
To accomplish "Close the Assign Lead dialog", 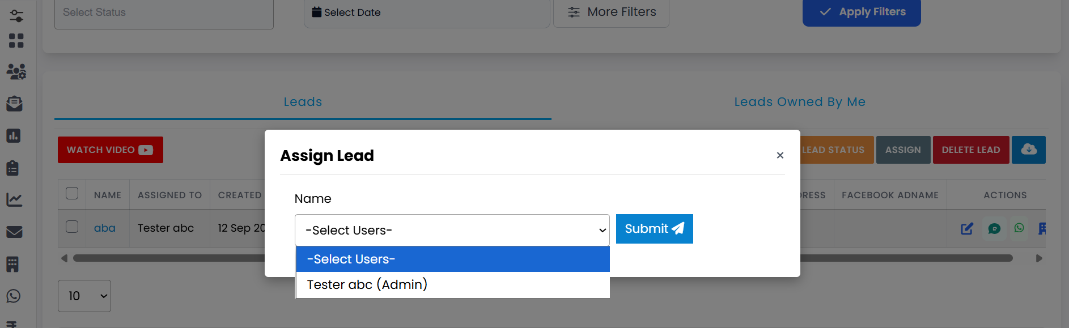I will [780, 155].
